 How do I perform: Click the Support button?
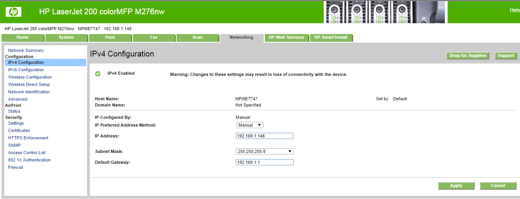(506, 56)
